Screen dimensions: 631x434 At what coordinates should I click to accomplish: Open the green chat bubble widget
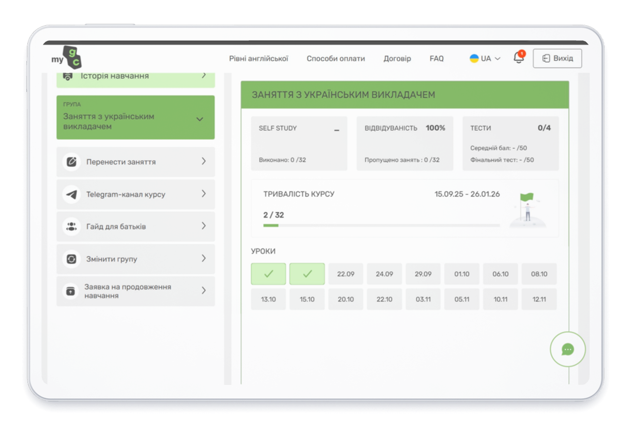[x=568, y=350]
